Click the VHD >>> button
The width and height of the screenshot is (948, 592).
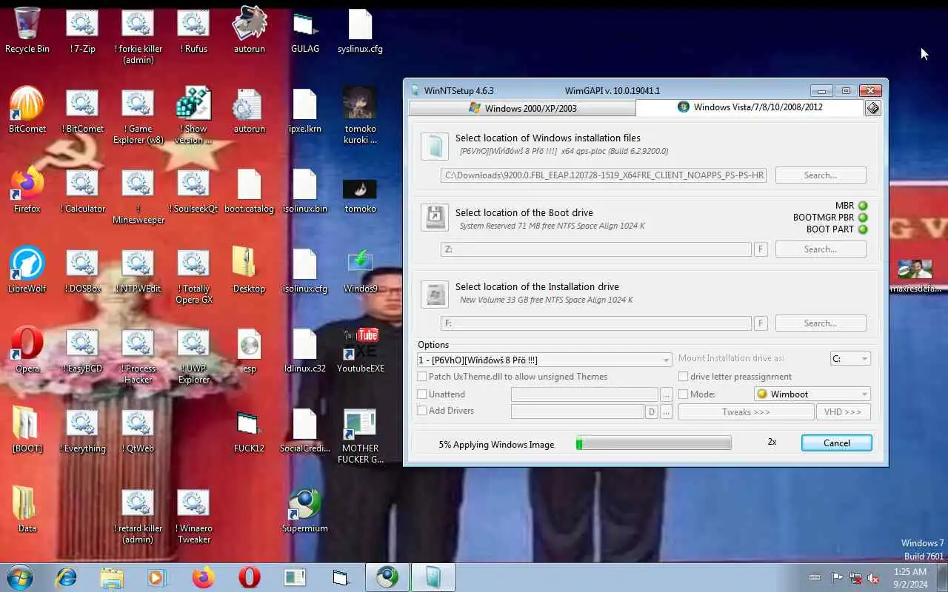tap(843, 412)
